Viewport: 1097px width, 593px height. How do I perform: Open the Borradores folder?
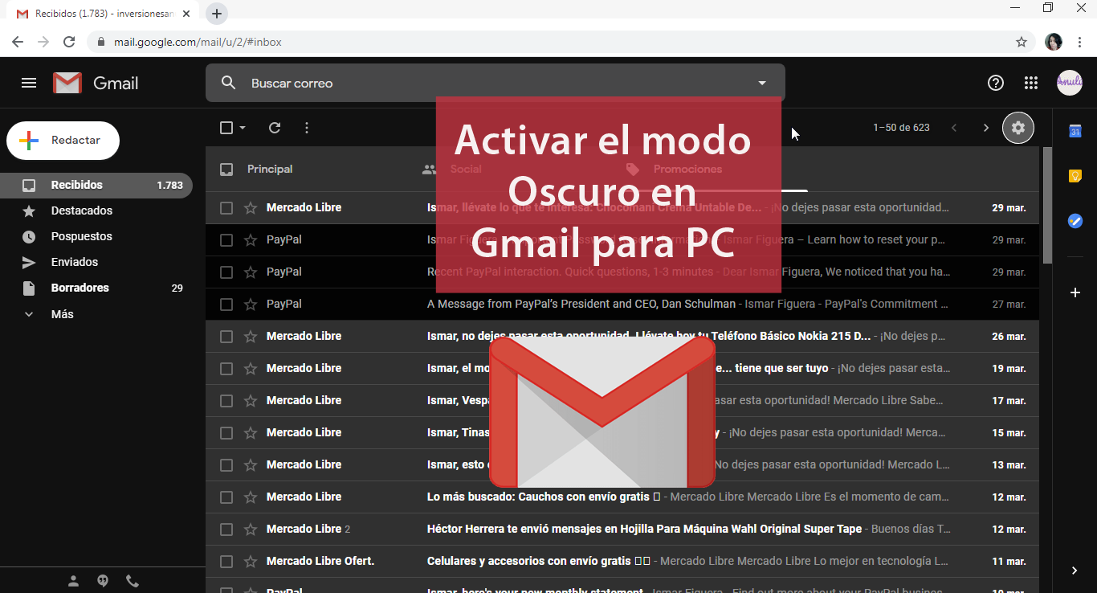(96, 288)
